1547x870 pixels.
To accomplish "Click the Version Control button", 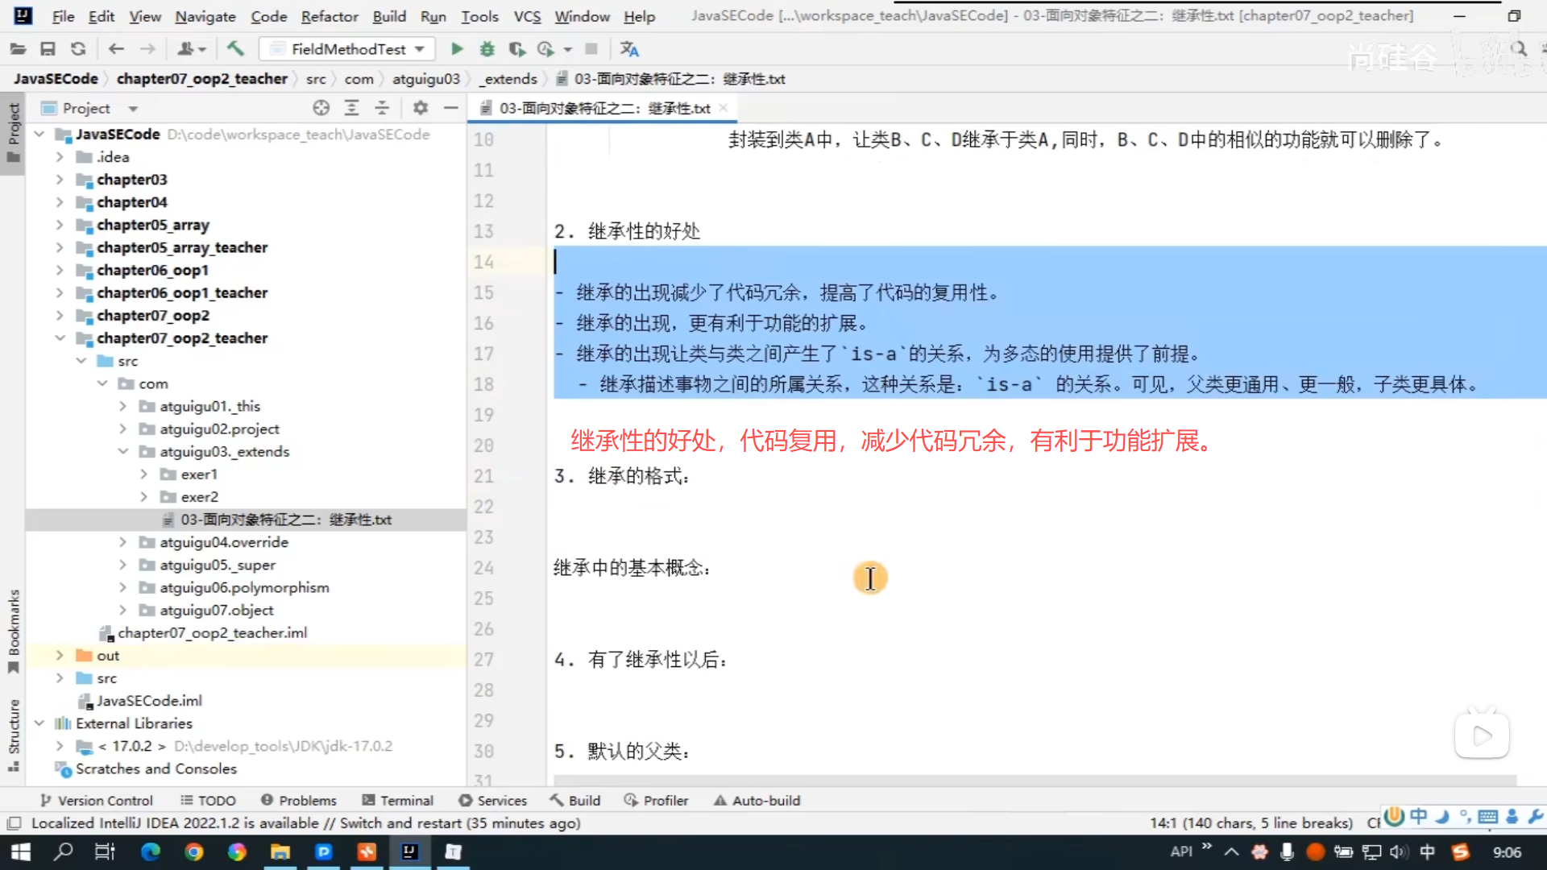I will point(96,800).
